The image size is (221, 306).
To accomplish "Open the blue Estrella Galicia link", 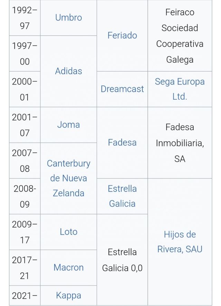I will point(122,196).
